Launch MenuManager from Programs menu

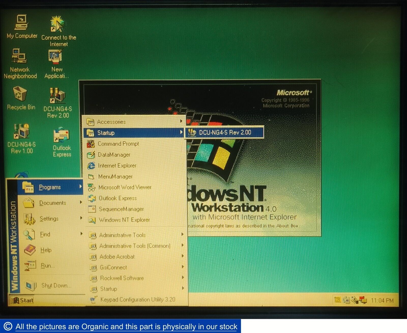click(135, 176)
